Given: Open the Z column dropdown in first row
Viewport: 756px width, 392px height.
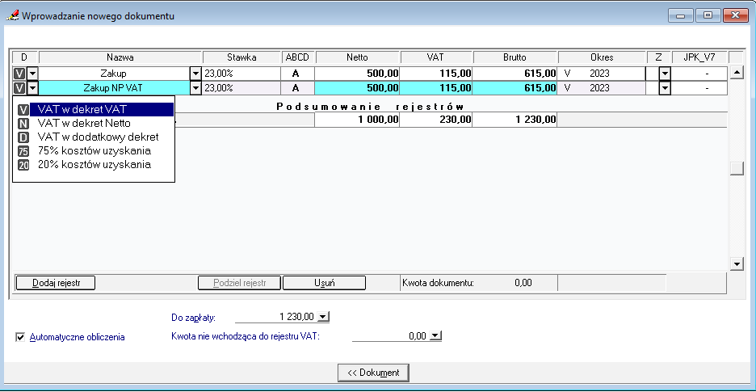Looking at the screenshot, I should (x=665, y=74).
